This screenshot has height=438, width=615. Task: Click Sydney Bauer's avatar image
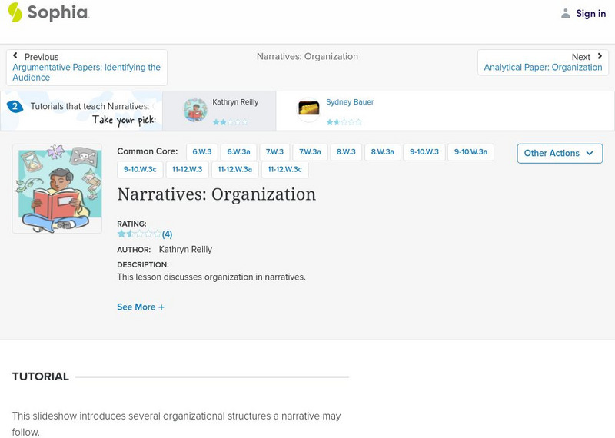coord(309,109)
